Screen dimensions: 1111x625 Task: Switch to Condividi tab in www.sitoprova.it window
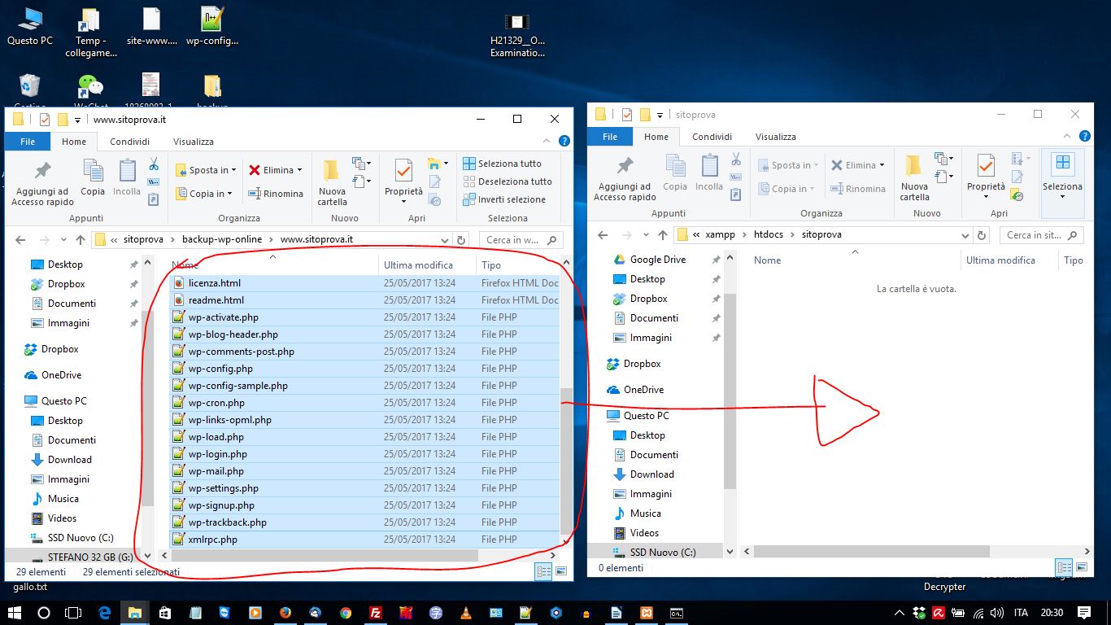pyautogui.click(x=130, y=142)
